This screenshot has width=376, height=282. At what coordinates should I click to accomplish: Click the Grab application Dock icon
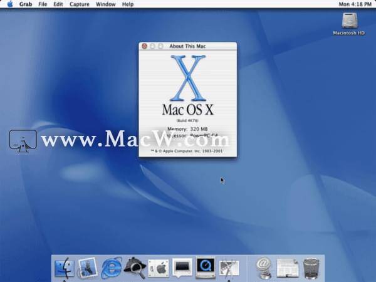229,268
